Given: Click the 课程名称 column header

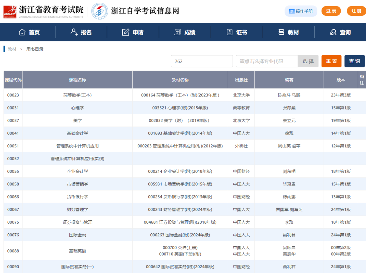Looking at the screenshot, I should click(78, 80).
